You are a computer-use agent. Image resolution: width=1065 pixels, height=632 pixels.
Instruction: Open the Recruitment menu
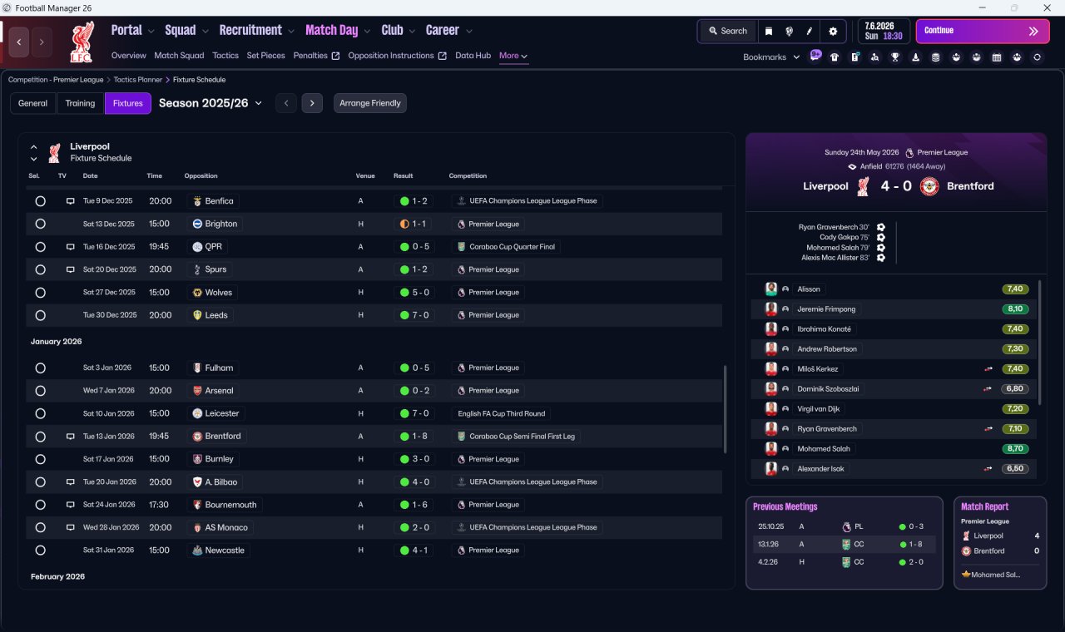[x=256, y=30]
